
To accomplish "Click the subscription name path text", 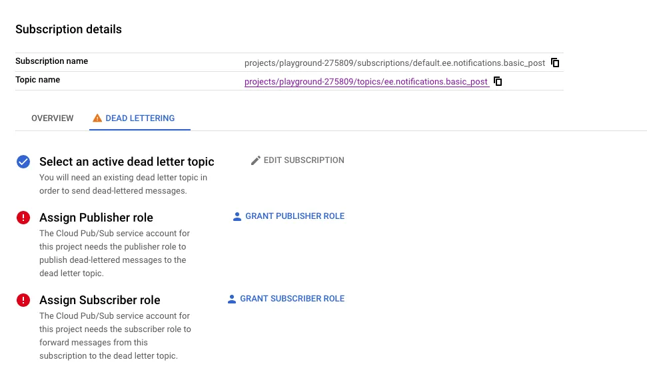I will point(394,63).
